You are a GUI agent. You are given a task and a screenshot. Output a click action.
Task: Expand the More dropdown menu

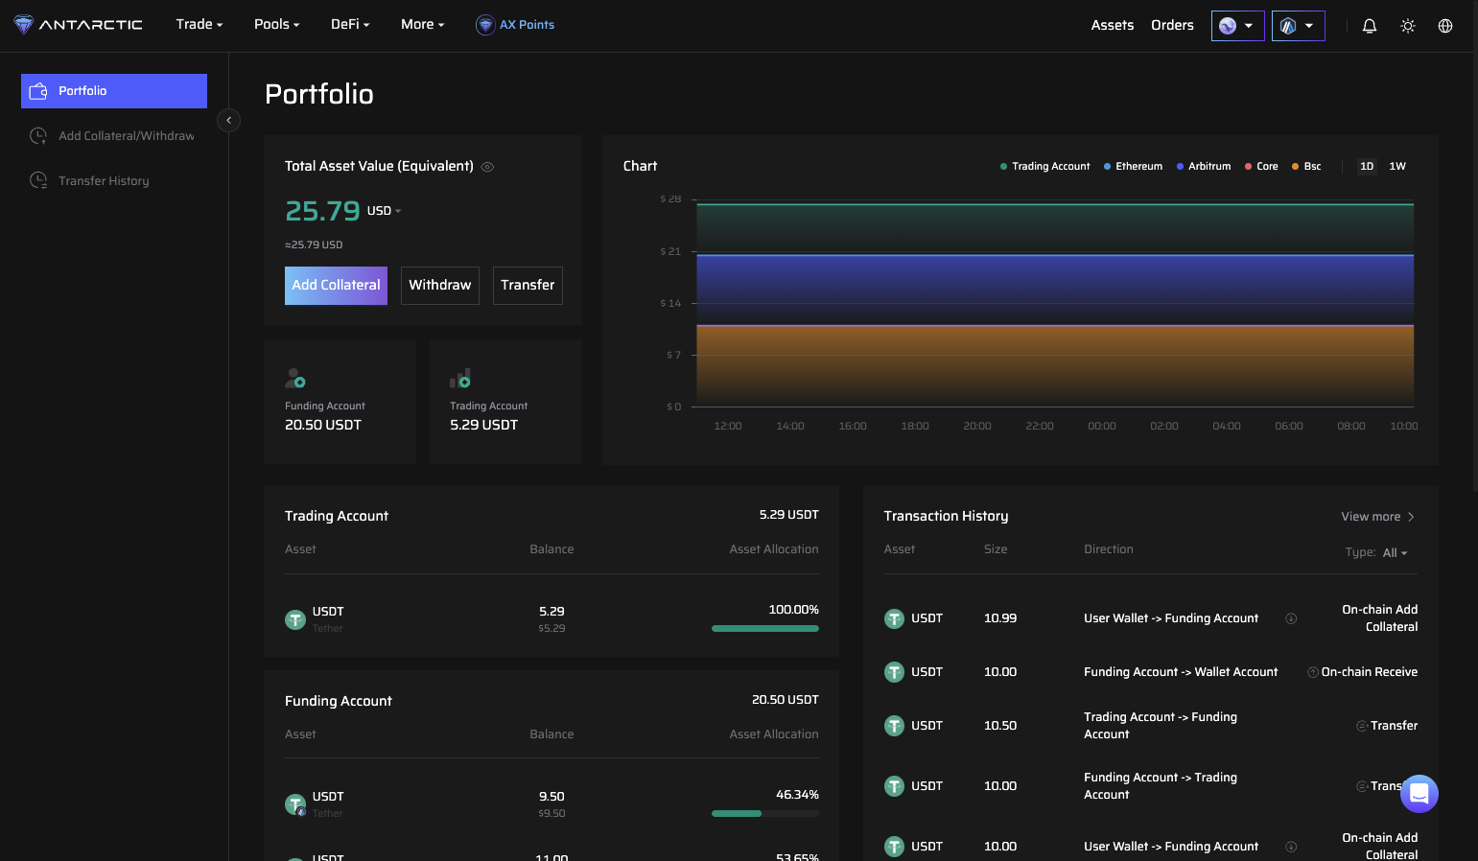pos(423,25)
